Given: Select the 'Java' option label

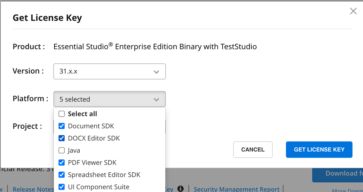Looking at the screenshot, I should 74,151.
